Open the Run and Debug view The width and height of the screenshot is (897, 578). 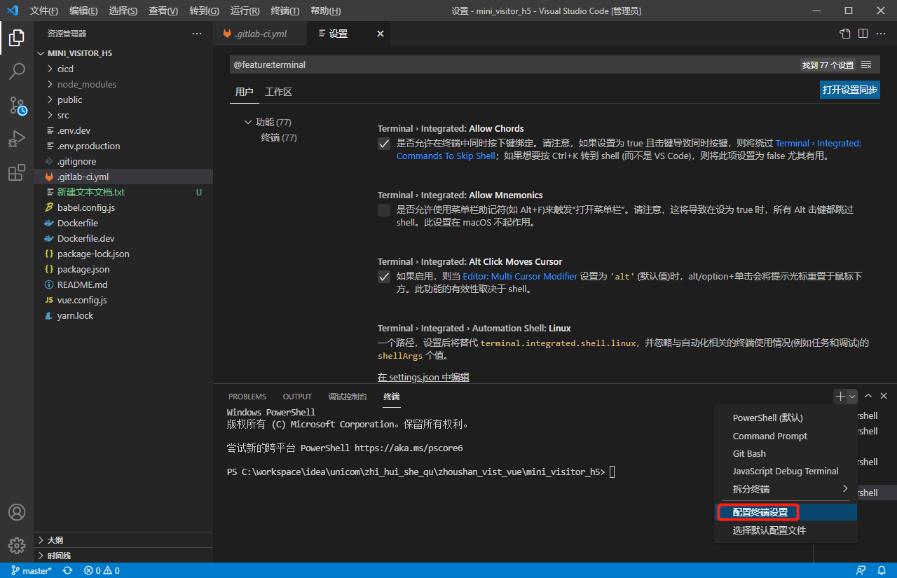[x=17, y=139]
